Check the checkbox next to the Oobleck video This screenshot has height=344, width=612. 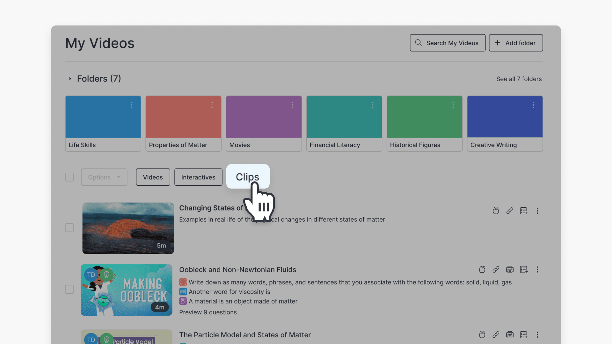(69, 289)
